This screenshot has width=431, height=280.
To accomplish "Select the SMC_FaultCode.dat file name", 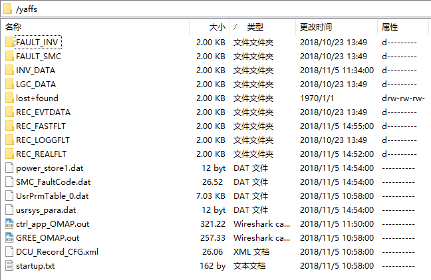I will click(53, 182).
